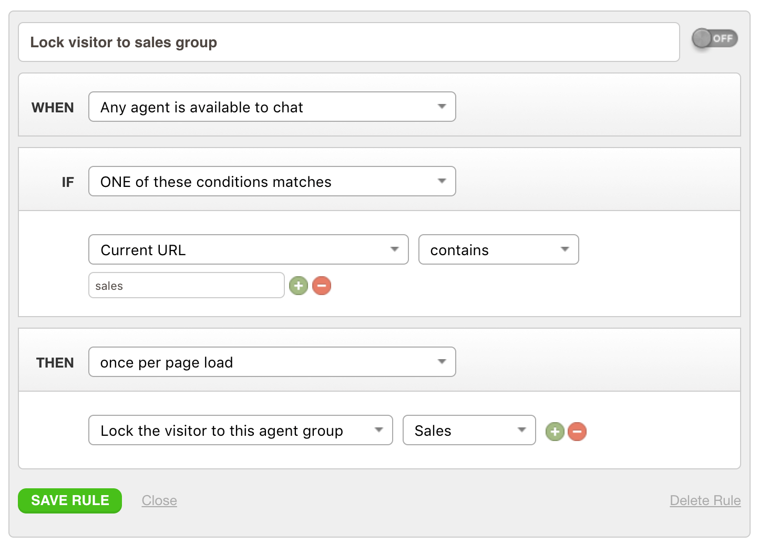Remove the Current URL condition with red minus

pos(322,286)
